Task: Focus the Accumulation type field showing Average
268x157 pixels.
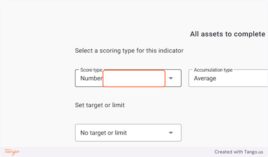Action: point(228,78)
